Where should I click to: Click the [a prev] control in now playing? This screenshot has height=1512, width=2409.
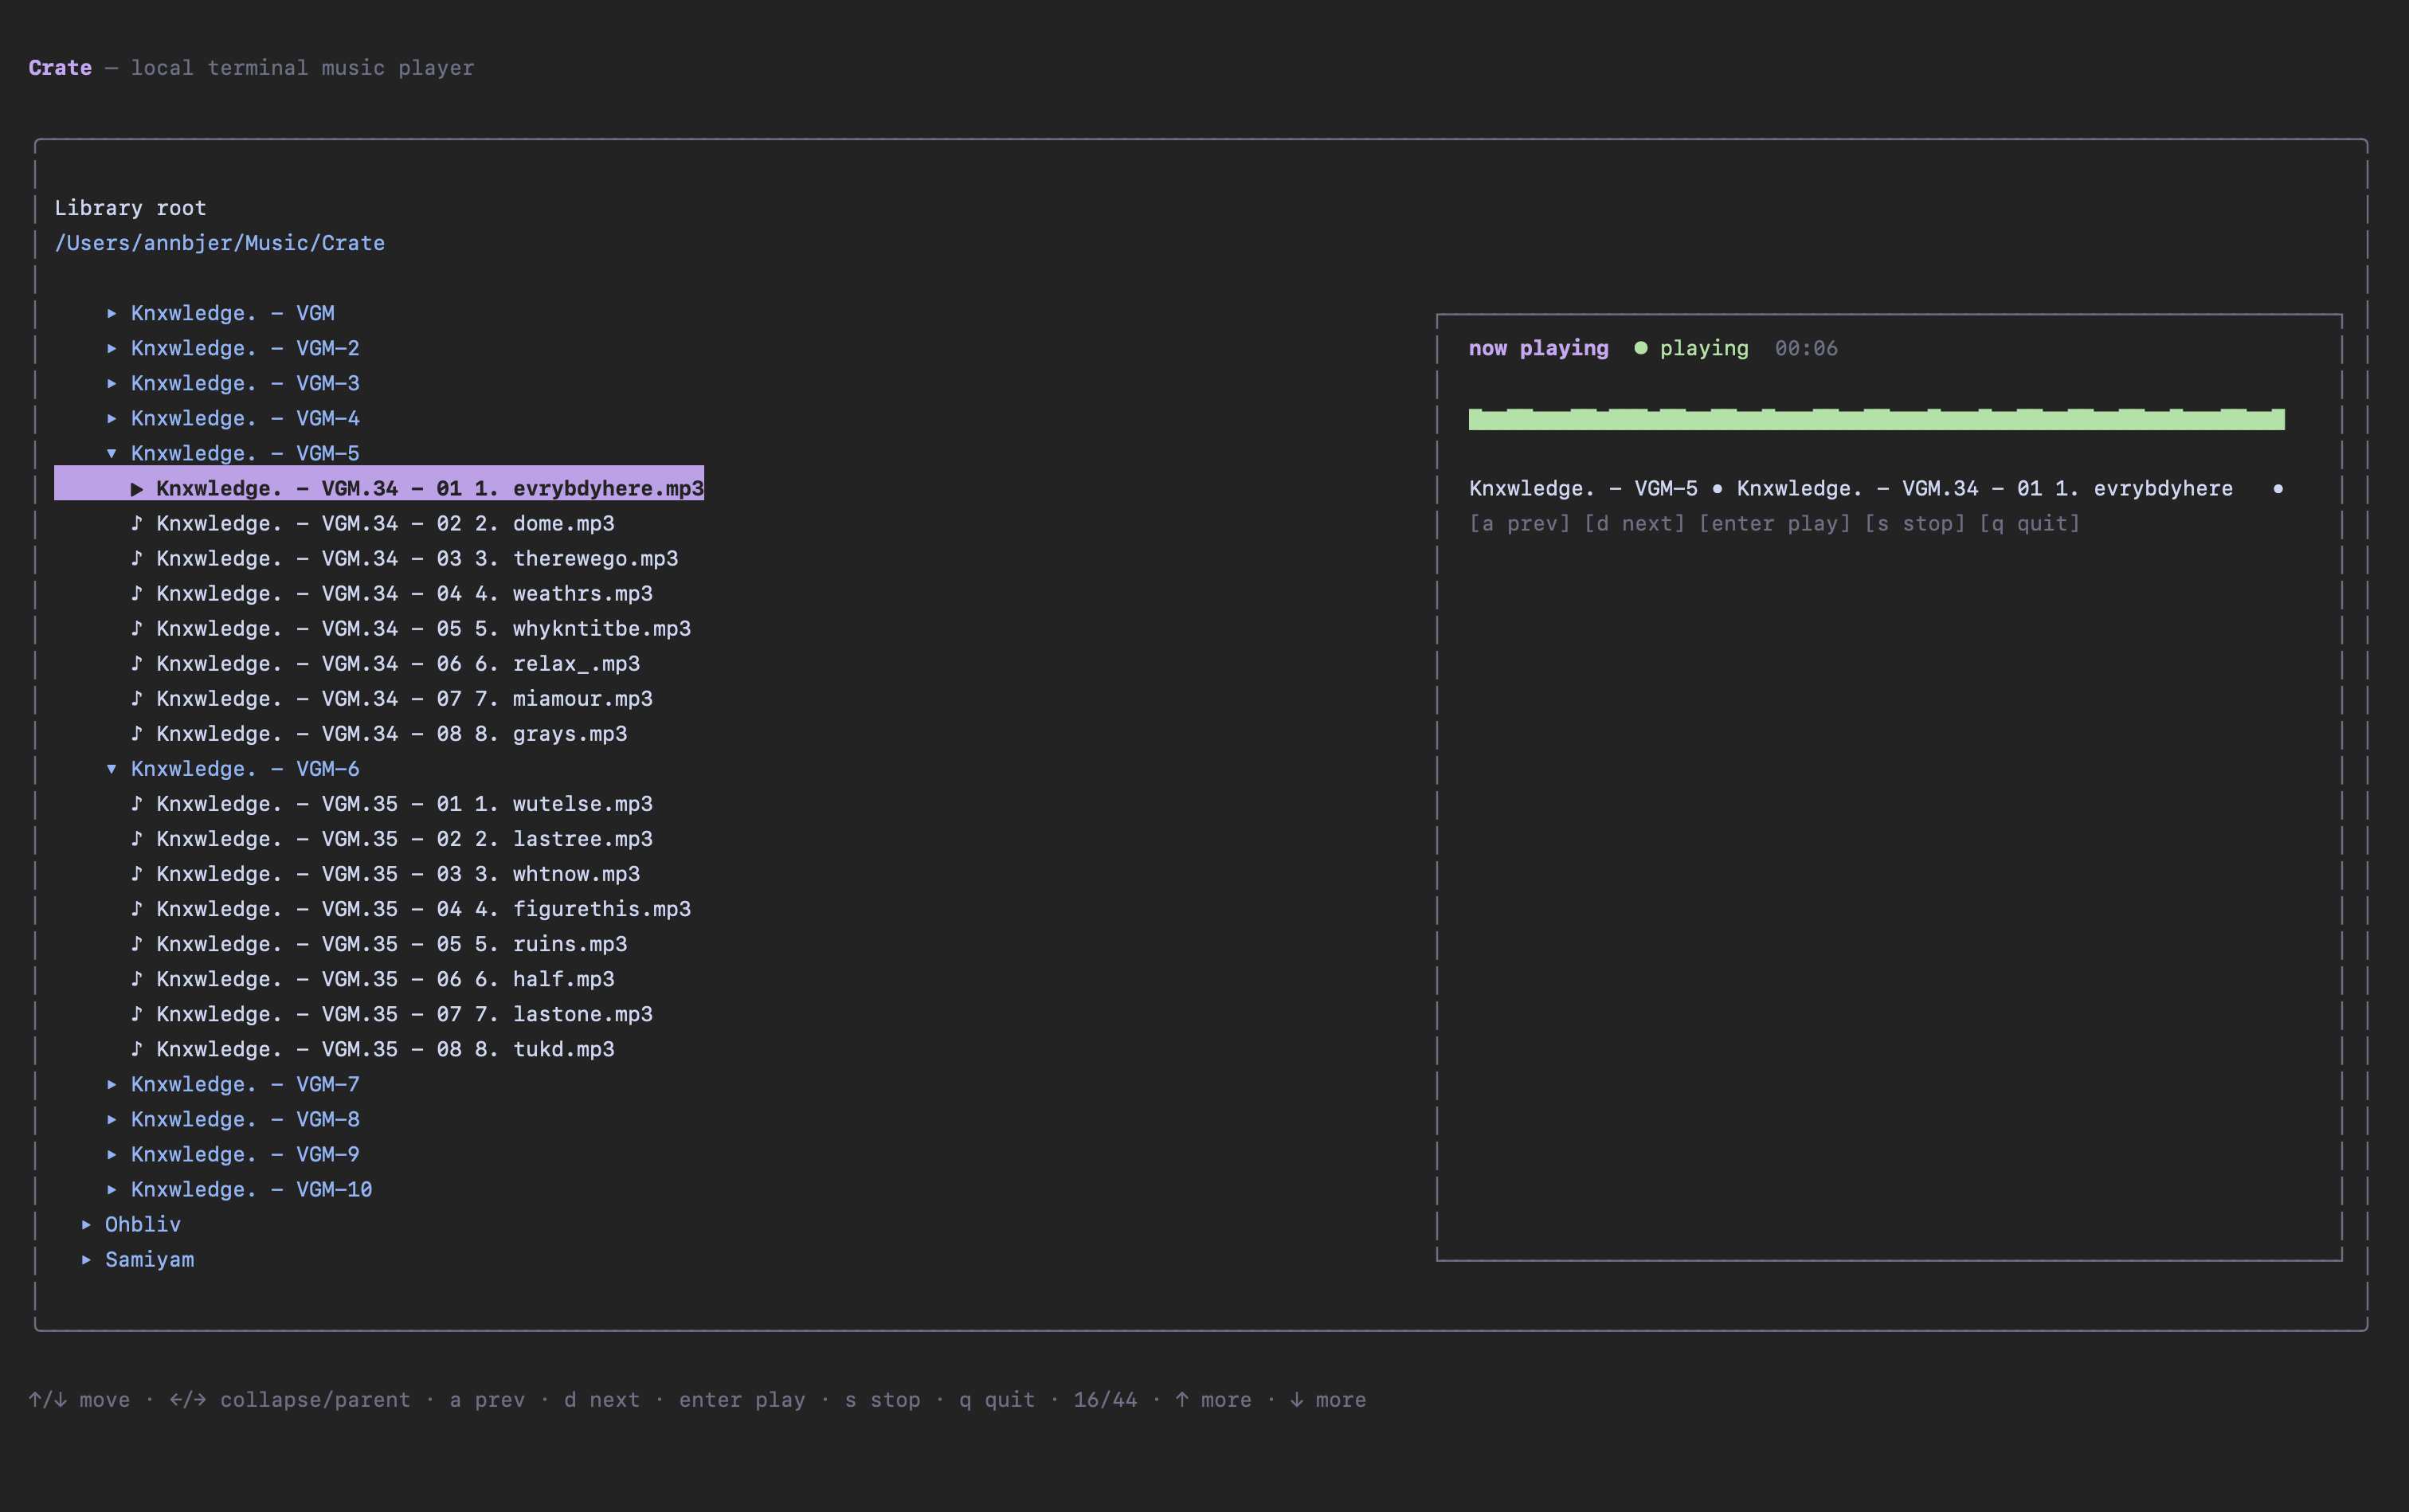tap(1519, 523)
